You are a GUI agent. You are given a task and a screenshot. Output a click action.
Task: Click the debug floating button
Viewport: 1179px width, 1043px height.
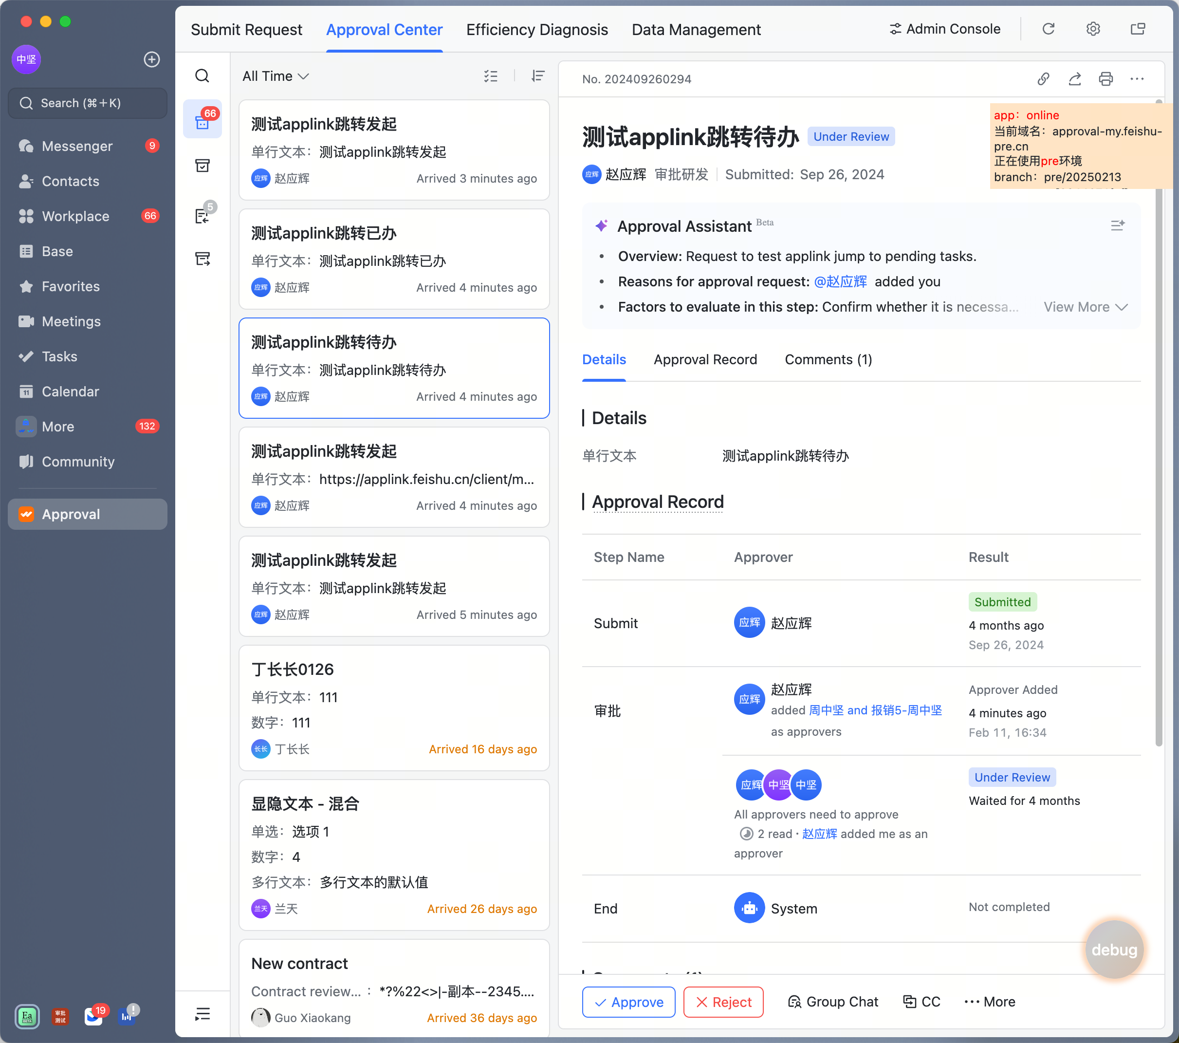point(1114,950)
